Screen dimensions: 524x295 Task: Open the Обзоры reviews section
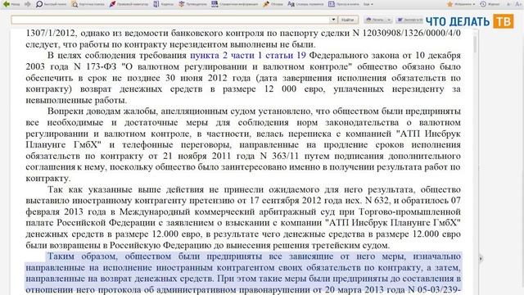coord(273,4)
